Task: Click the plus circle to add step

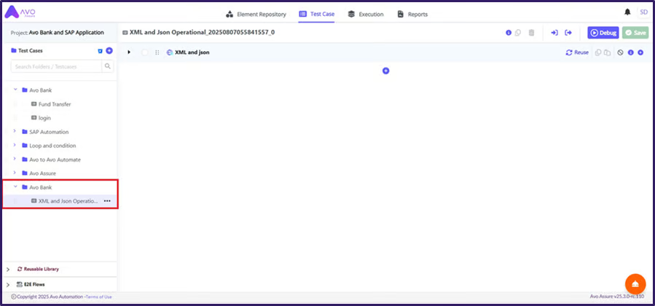Action: pyautogui.click(x=386, y=71)
